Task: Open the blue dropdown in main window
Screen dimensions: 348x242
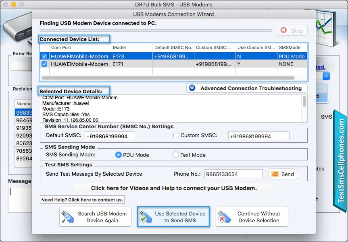Action: (x=326, y=76)
